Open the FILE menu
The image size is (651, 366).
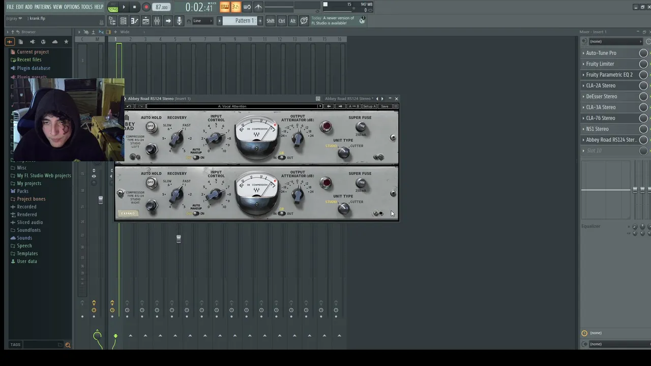point(10,7)
